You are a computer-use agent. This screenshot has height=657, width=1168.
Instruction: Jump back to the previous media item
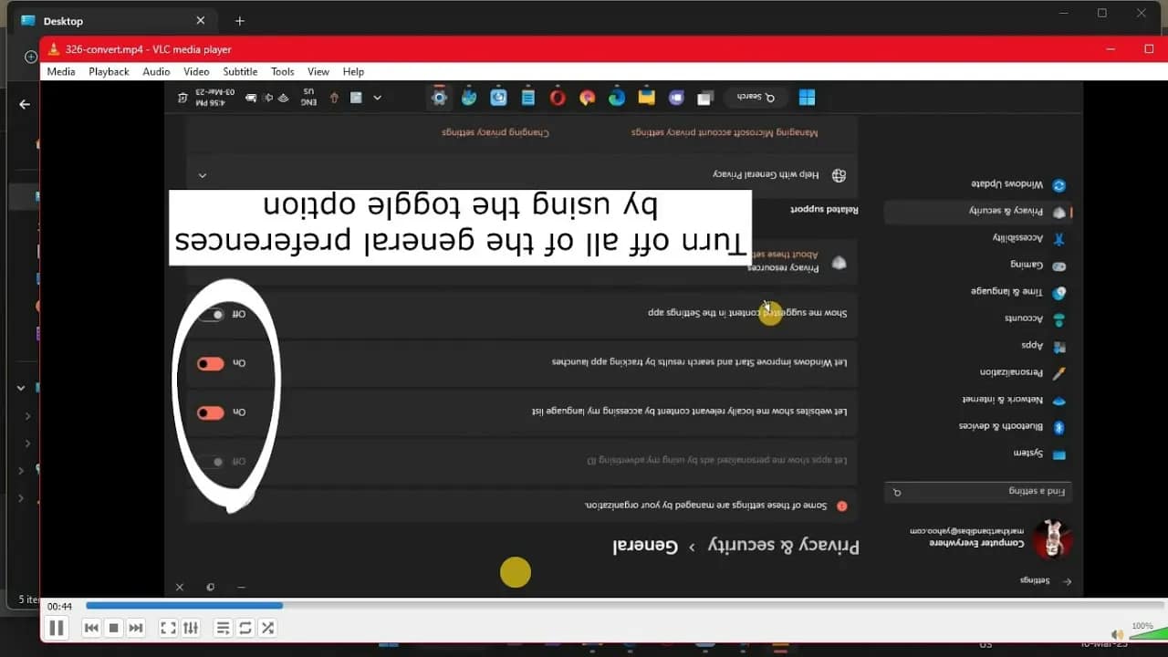click(x=90, y=628)
